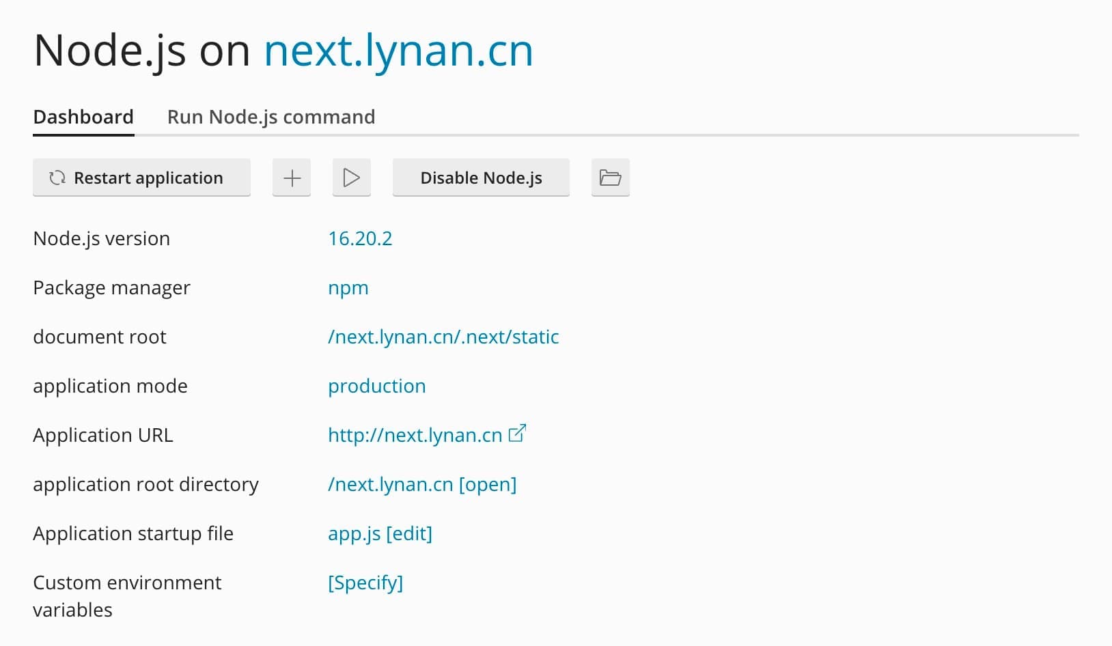Screen dimensions: 1112x646
Task: Click the Disable Node.js button
Action: tap(481, 178)
